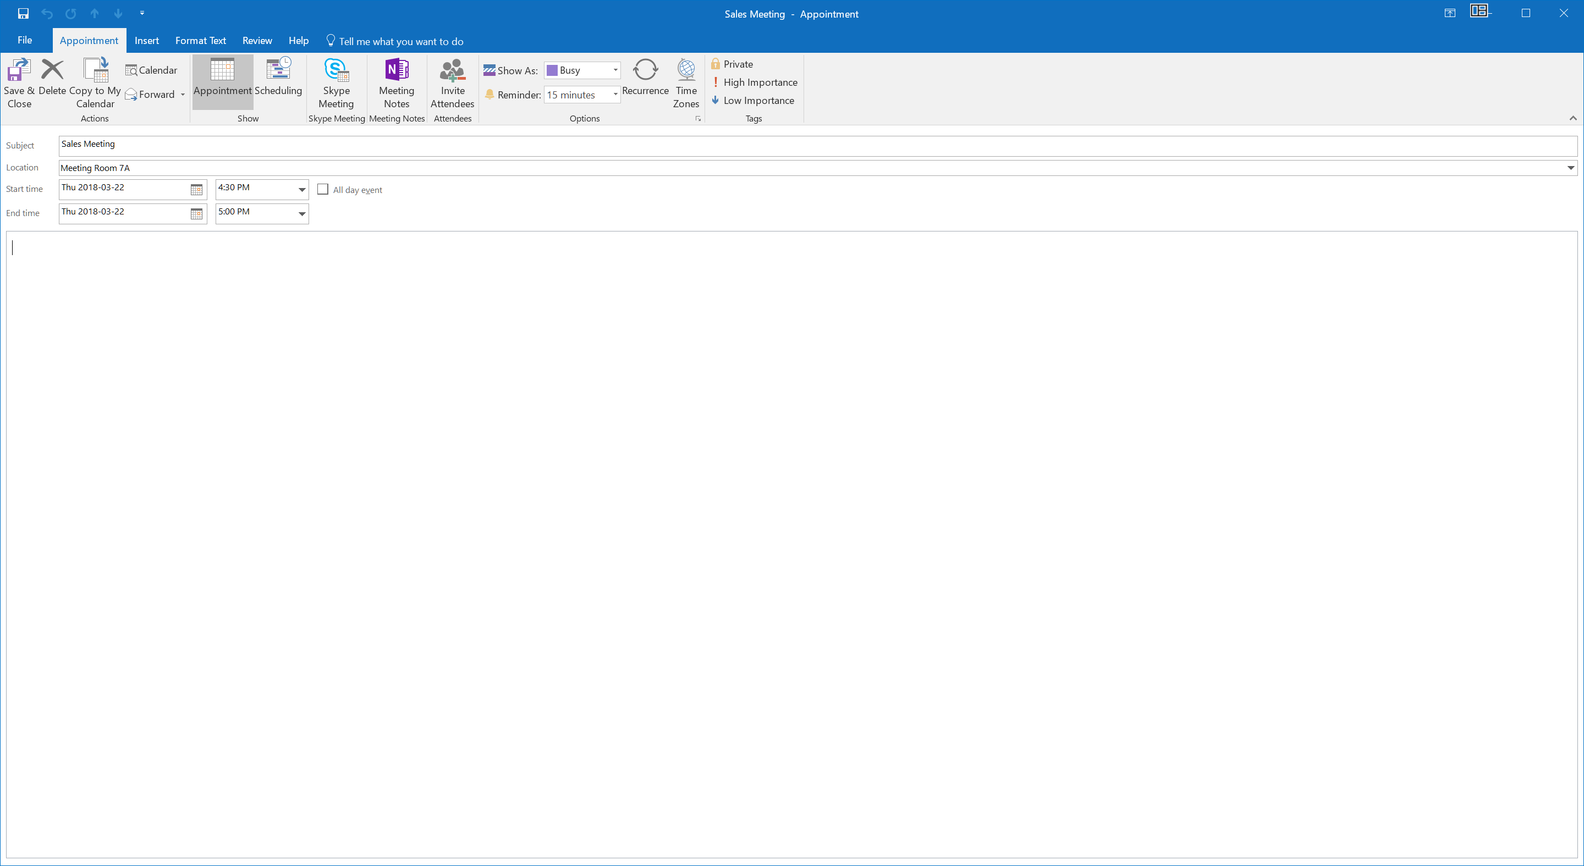The image size is (1584, 866).
Task: Toggle High Importance on
Action: (x=755, y=82)
